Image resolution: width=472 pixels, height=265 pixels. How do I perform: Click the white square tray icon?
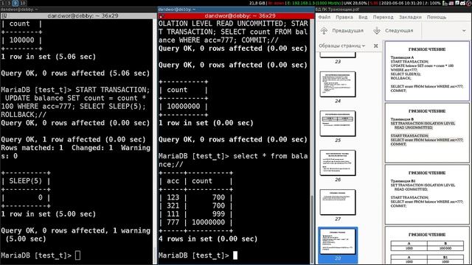coord(457,3)
